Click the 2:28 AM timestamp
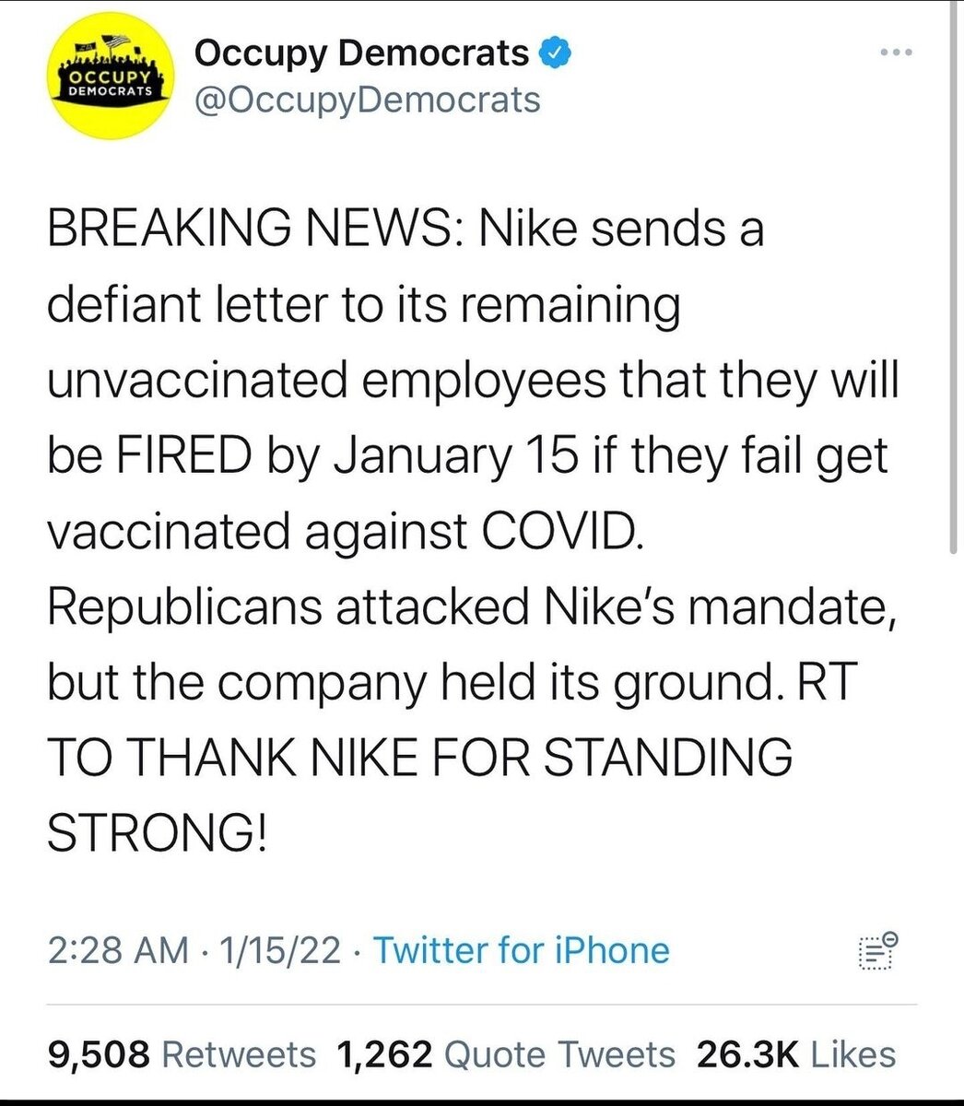Viewport: 964px width, 1106px height. [119, 950]
